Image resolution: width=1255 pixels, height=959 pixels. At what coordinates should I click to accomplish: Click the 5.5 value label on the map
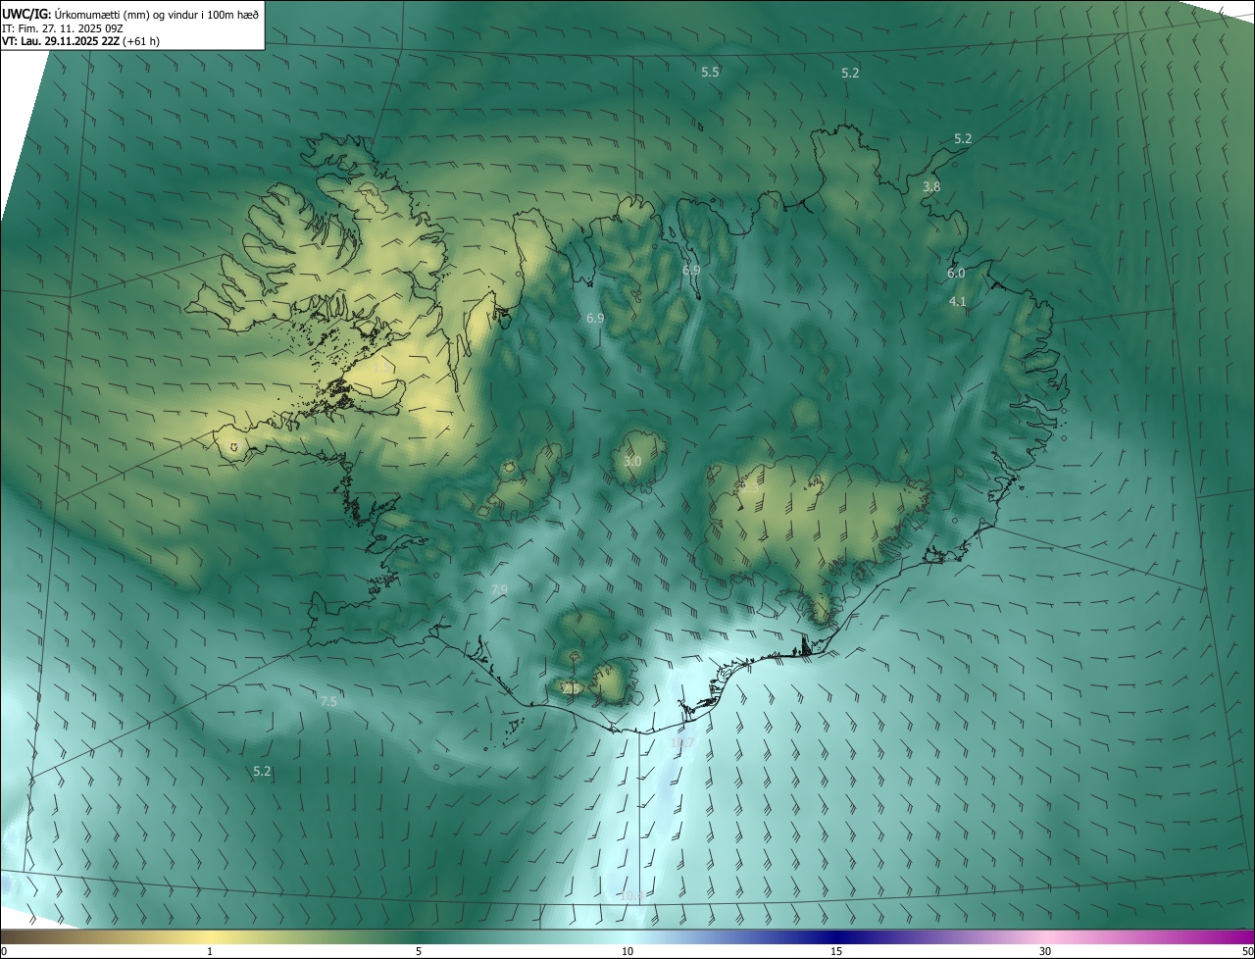710,73
